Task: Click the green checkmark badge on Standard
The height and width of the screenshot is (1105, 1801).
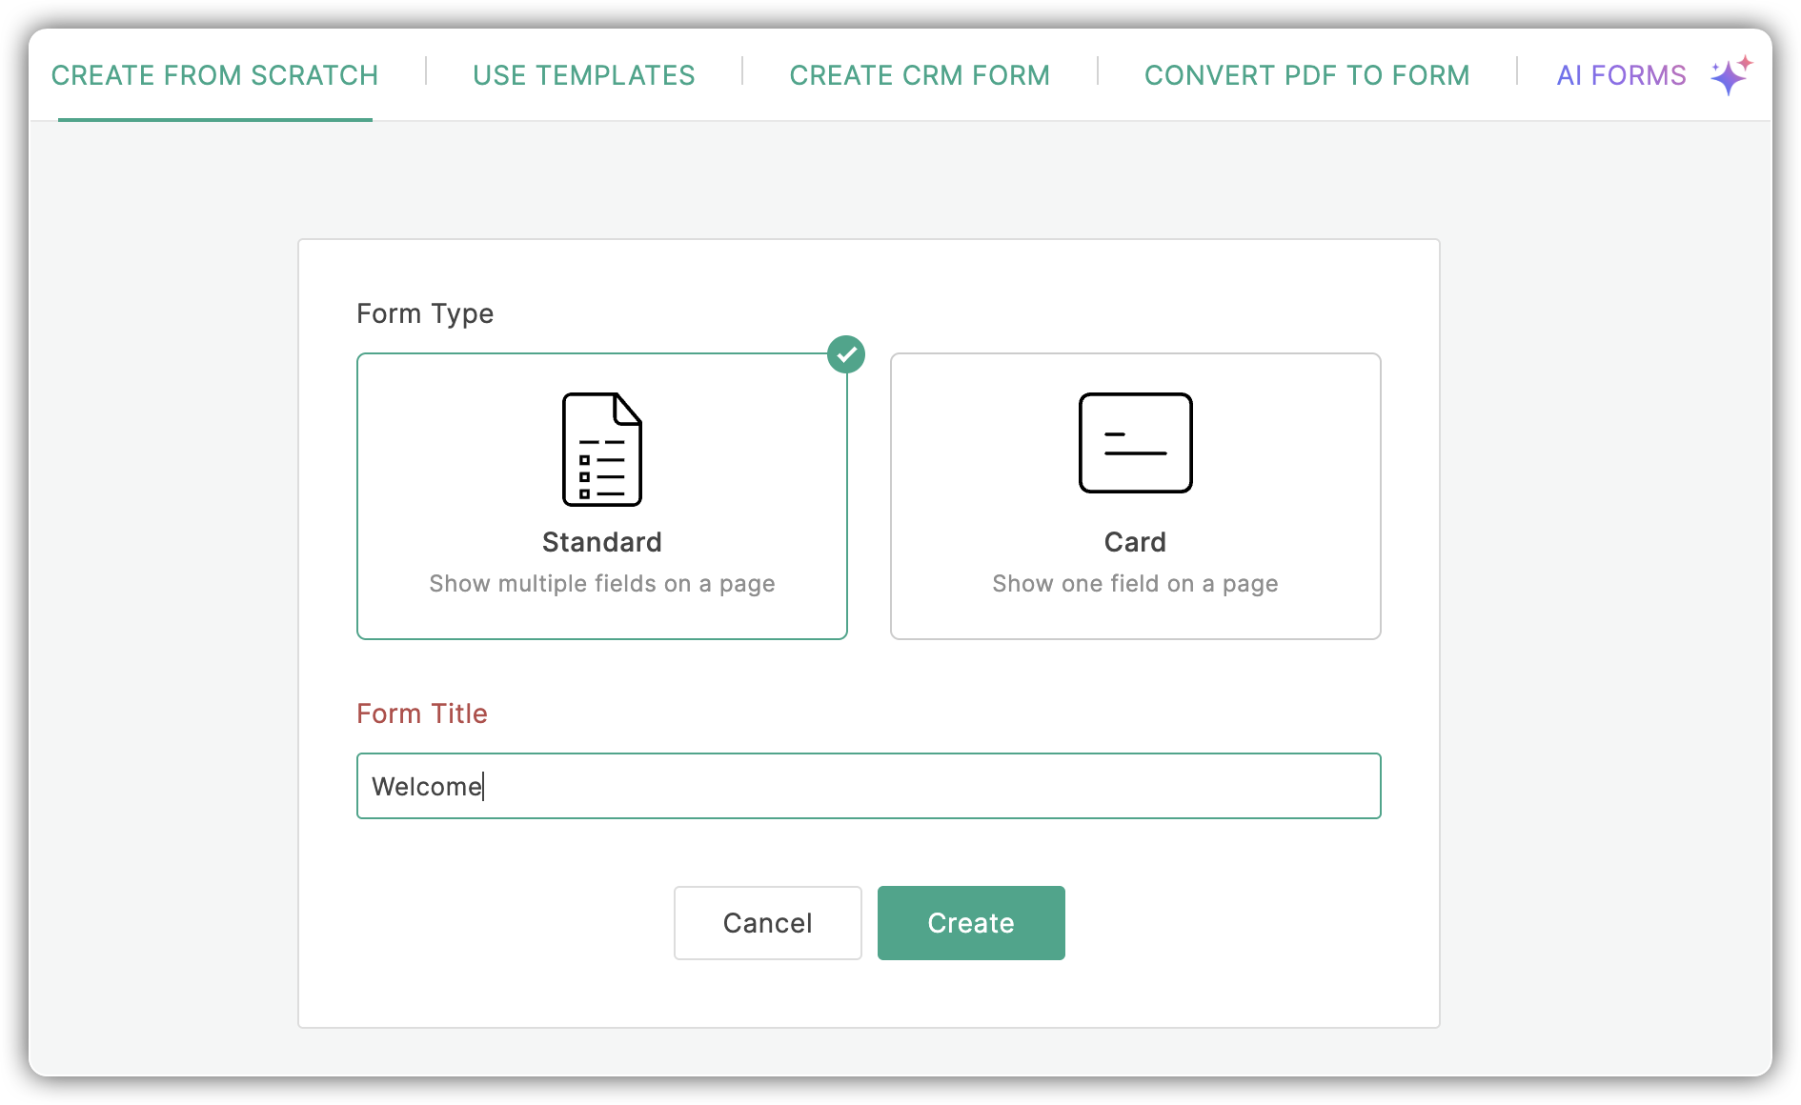Action: (x=845, y=354)
